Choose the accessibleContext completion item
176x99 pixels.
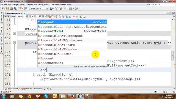pos(72,27)
